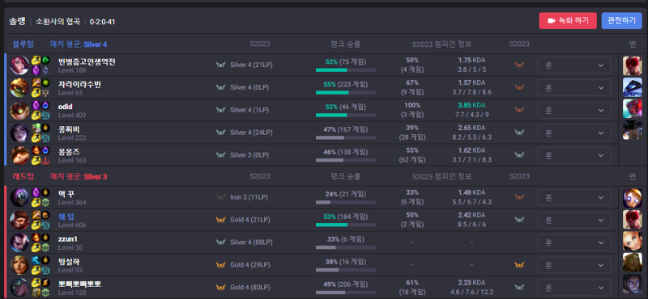Click champion portrait next to 콩찌비
This screenshot has height=299, width=648.
pyautogui.click(x=19, y=133)
